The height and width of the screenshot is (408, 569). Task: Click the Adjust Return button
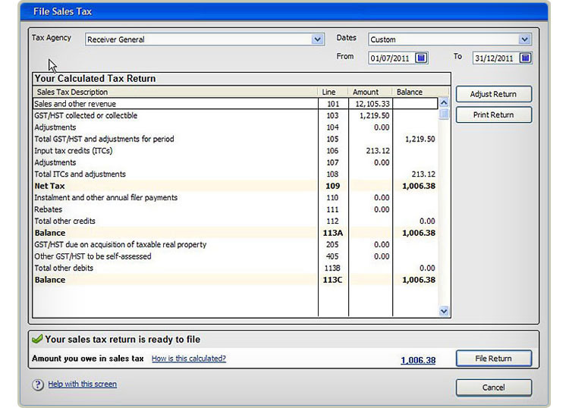(493, 94)
